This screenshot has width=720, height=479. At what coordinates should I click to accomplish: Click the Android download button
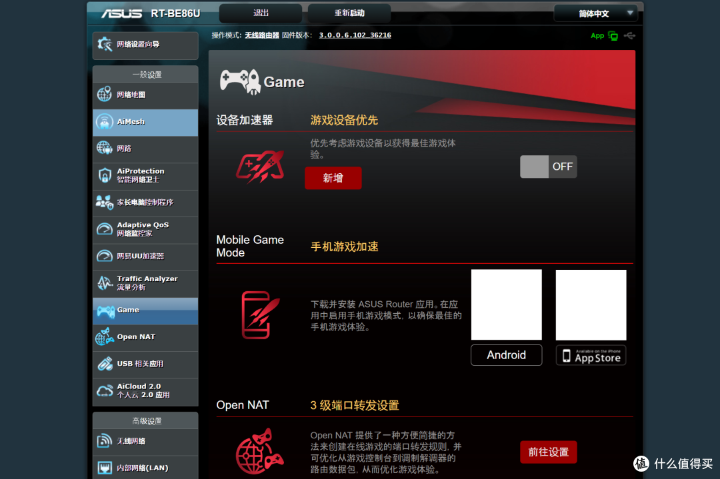tap(506, 355)
